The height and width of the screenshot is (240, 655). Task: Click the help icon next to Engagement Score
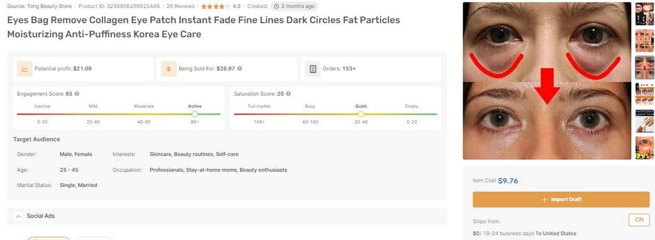click(x=77, y=94)
